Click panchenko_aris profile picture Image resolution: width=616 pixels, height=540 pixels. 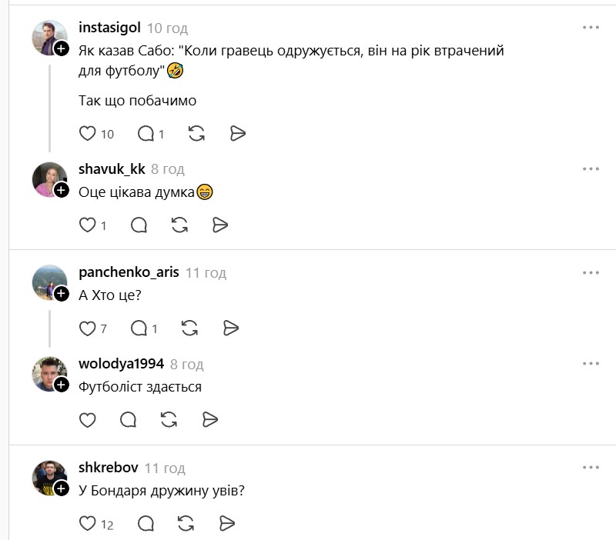coord(49,283)
